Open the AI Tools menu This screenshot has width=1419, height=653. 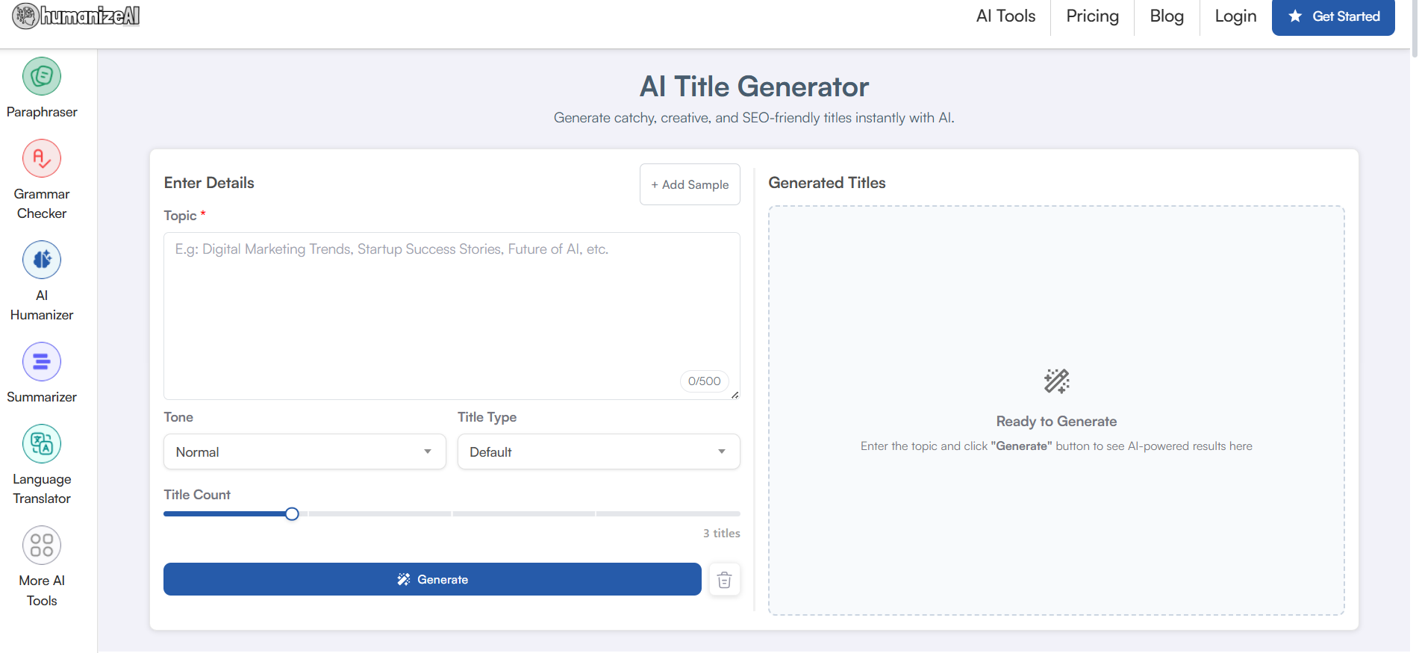[1005, 16]
